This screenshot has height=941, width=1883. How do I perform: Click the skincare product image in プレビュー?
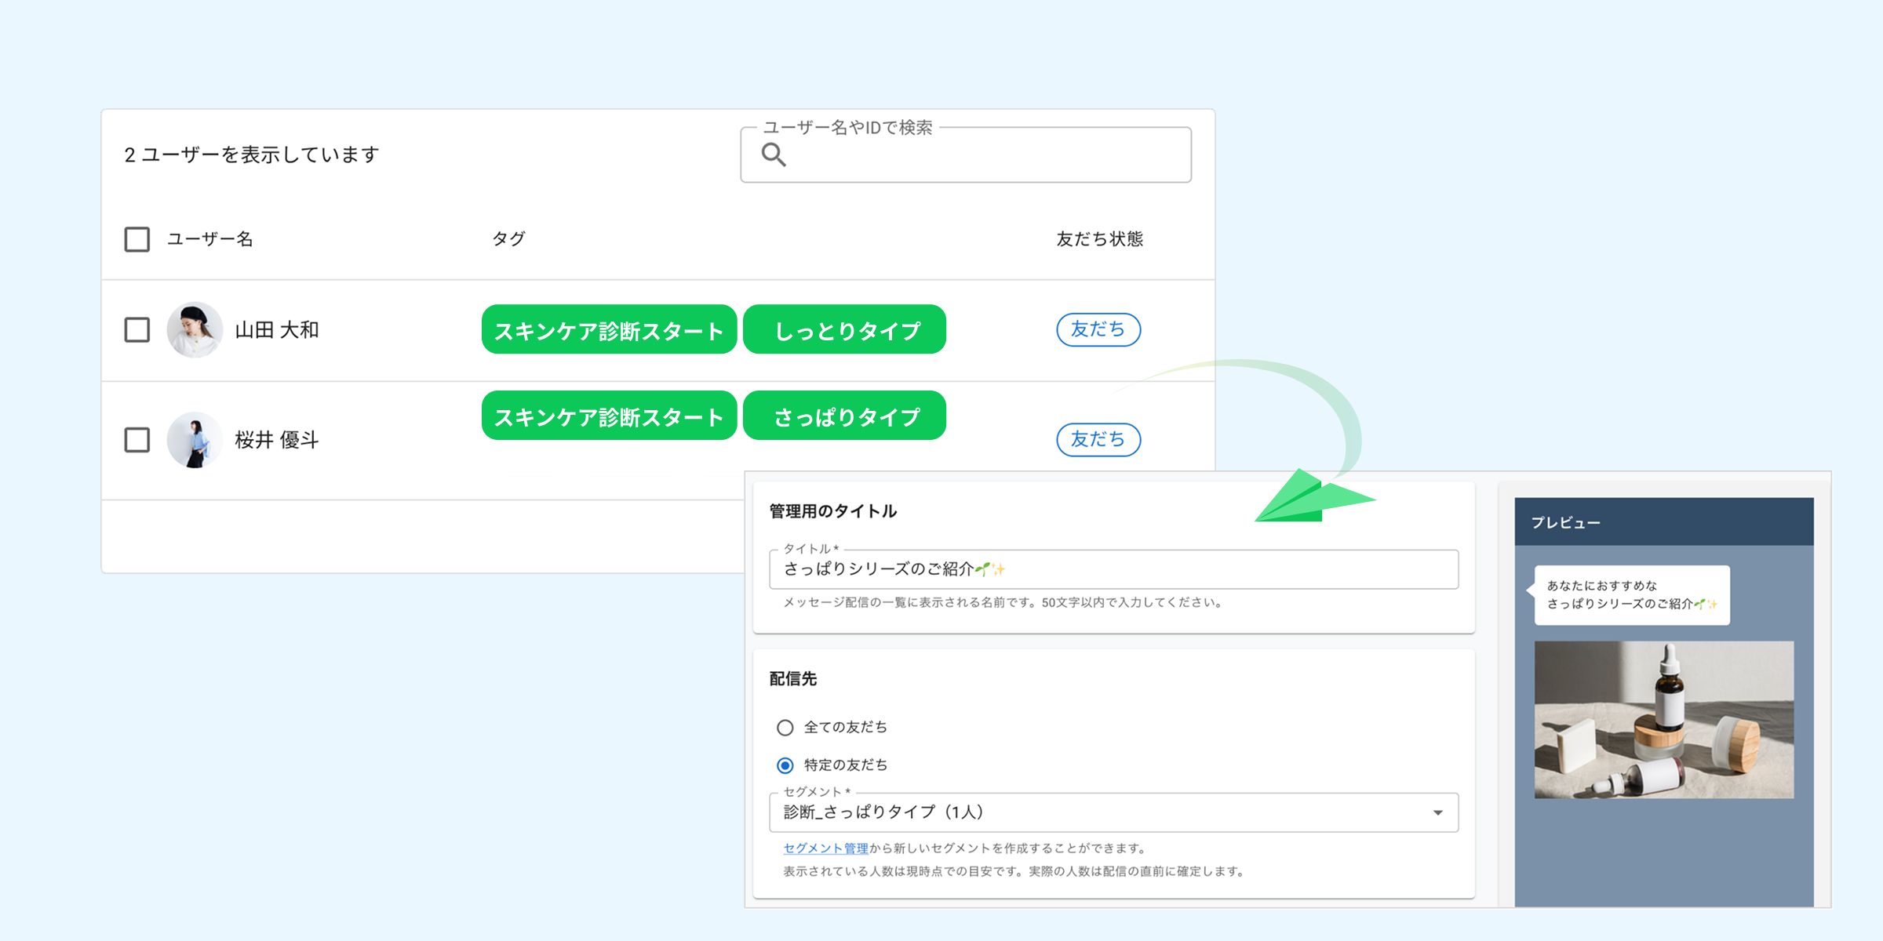click(x=1665, y=718)
